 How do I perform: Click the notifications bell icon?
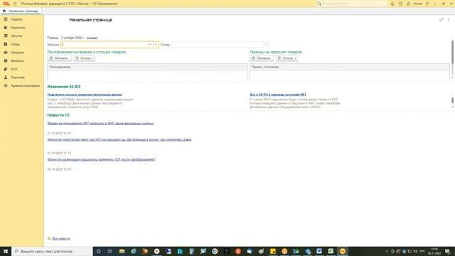[x=392, y=4]
